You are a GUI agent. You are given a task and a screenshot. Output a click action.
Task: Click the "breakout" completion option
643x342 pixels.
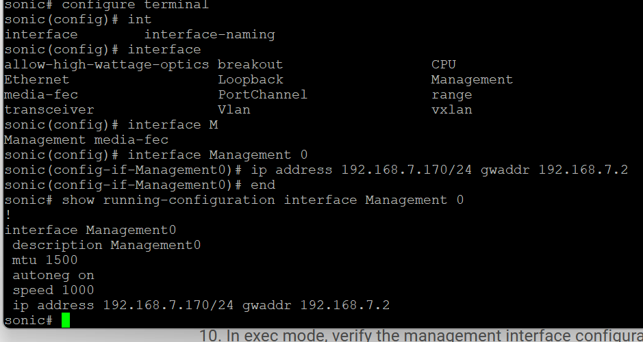pyautogui.click(x=250, y=64)
